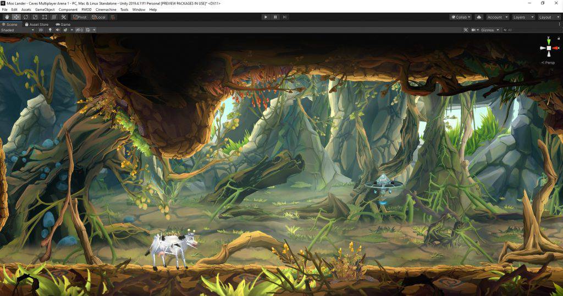Viewport: 563px width, 296px height.
Task: Switch to the Game tab
Action: point(63,24)
